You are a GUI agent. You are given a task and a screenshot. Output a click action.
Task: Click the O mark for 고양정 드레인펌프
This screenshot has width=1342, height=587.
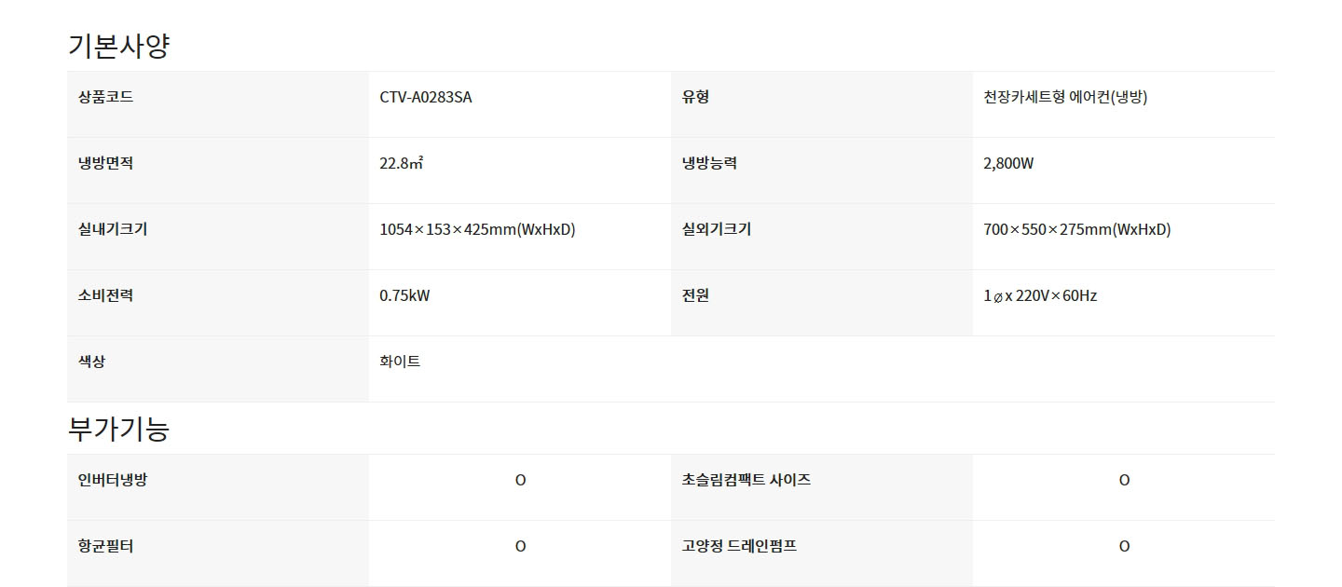pyautogui.click(x=1124, y=547)
